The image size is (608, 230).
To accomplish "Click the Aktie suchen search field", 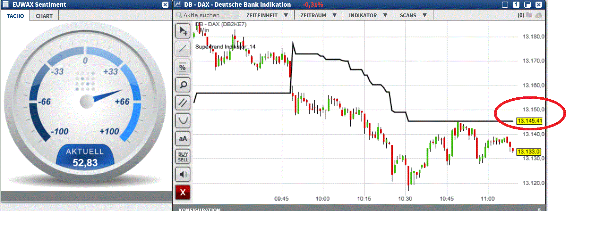I will tap(207, 15).
